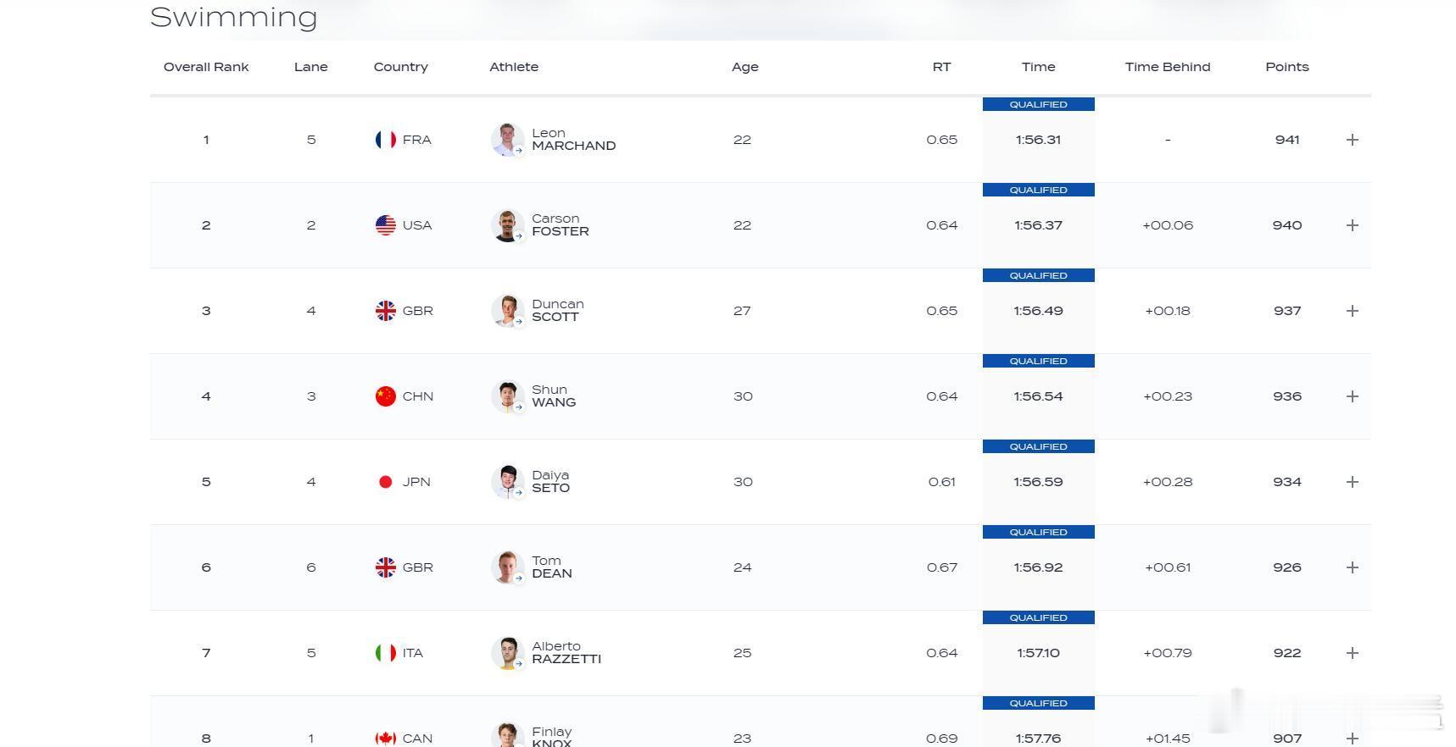Expand Alberto Razzetti's row details
The height and width of the screenshot is (747, 1456).
point(1353,653)
